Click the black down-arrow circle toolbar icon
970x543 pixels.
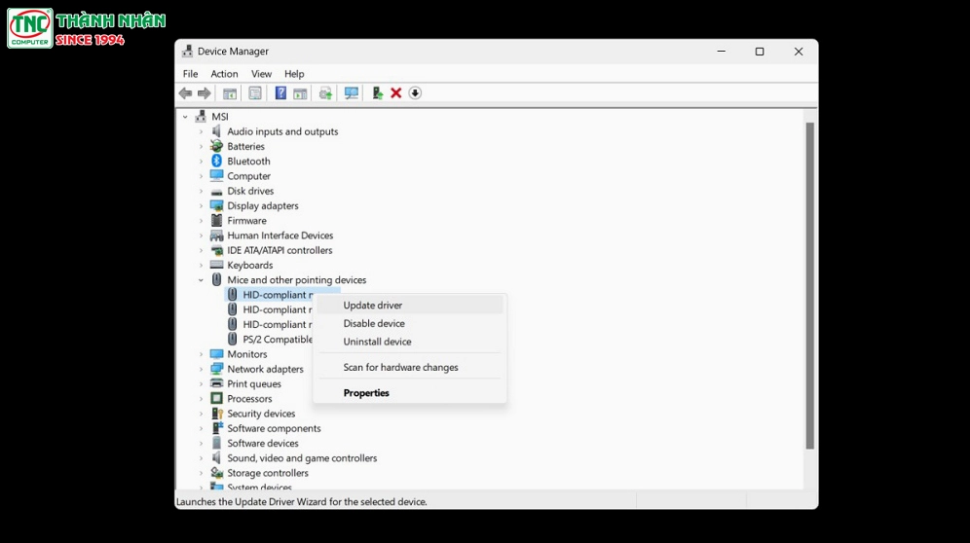tap(415, 93)
